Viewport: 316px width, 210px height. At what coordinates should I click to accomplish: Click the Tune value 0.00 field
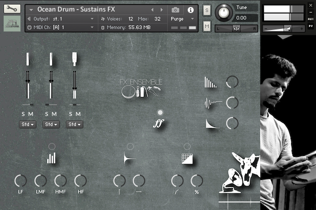coord(245,18)
